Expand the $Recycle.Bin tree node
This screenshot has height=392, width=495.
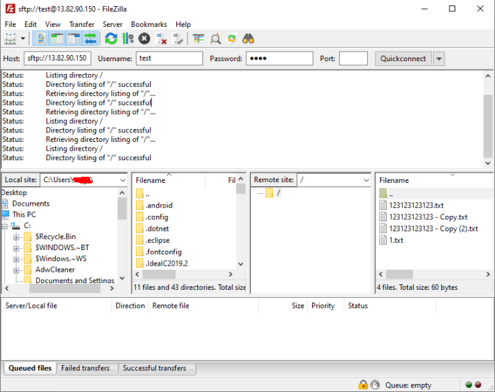pos(16,237)
